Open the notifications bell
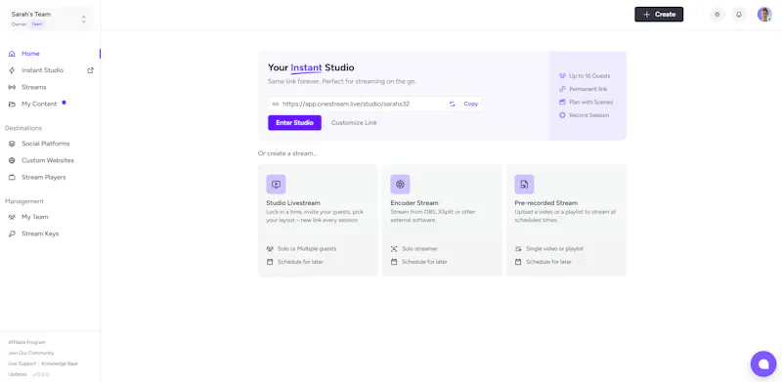 pos(739,15)
